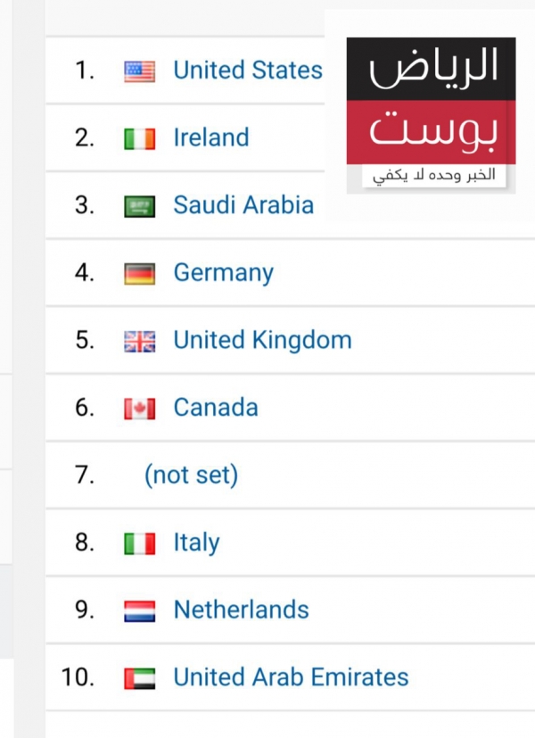Select the (not set) entry
Viewport: 535px width, 738px height.
pos(191,475)
